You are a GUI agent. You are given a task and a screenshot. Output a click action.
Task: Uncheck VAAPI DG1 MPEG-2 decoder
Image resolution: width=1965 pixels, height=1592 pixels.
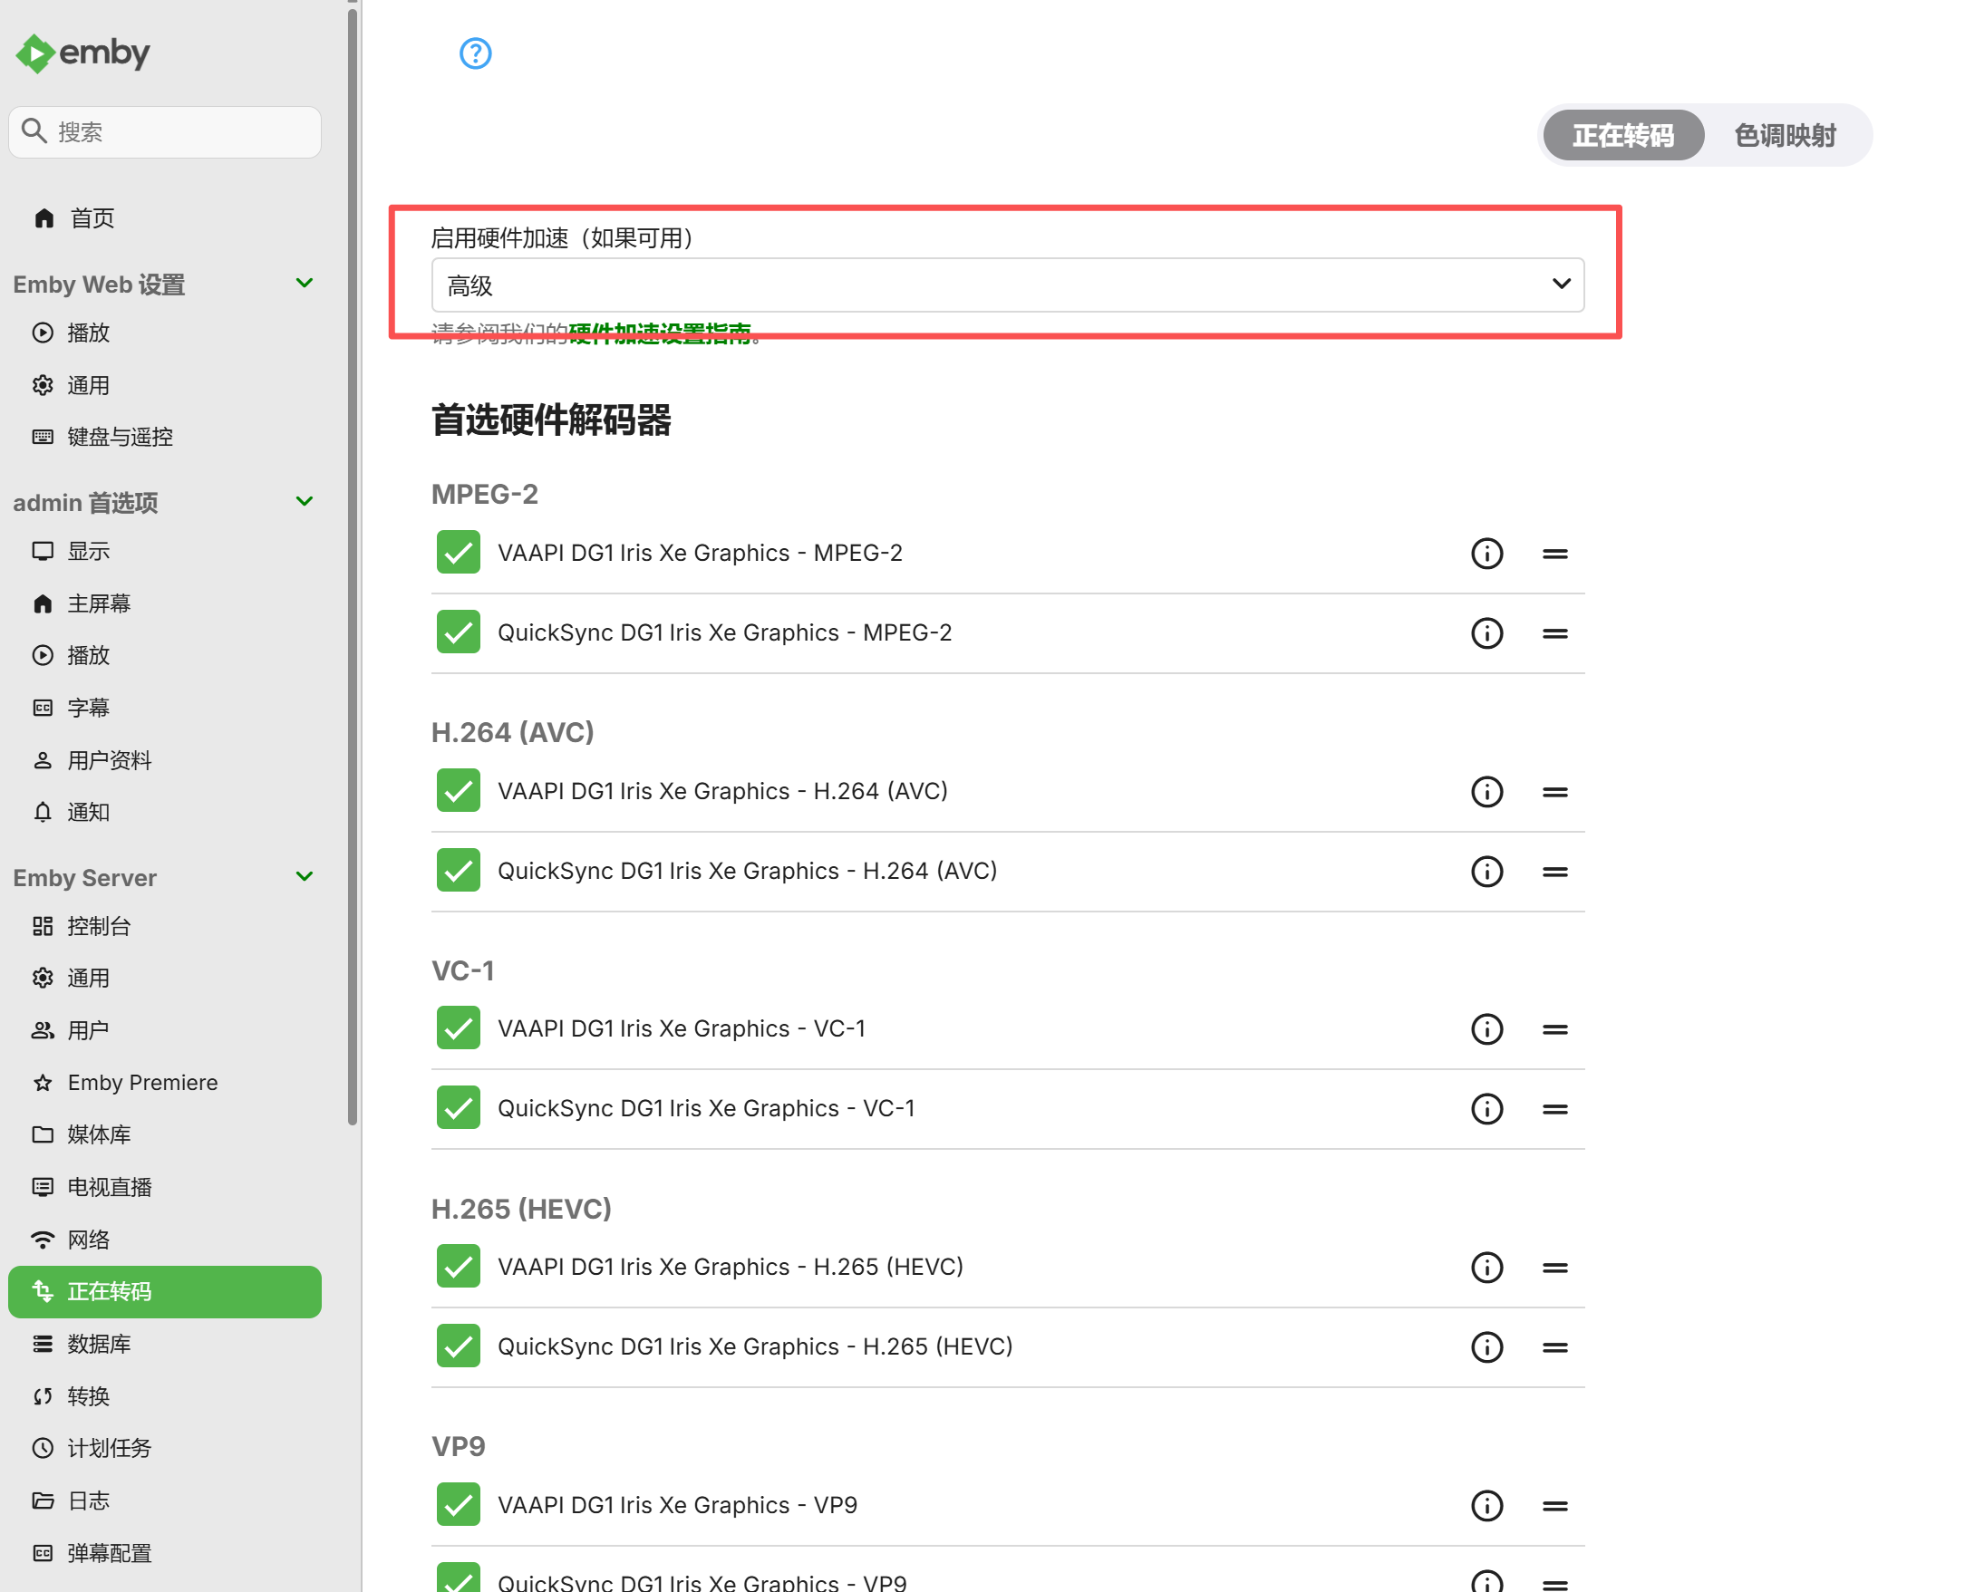point(458,553)
